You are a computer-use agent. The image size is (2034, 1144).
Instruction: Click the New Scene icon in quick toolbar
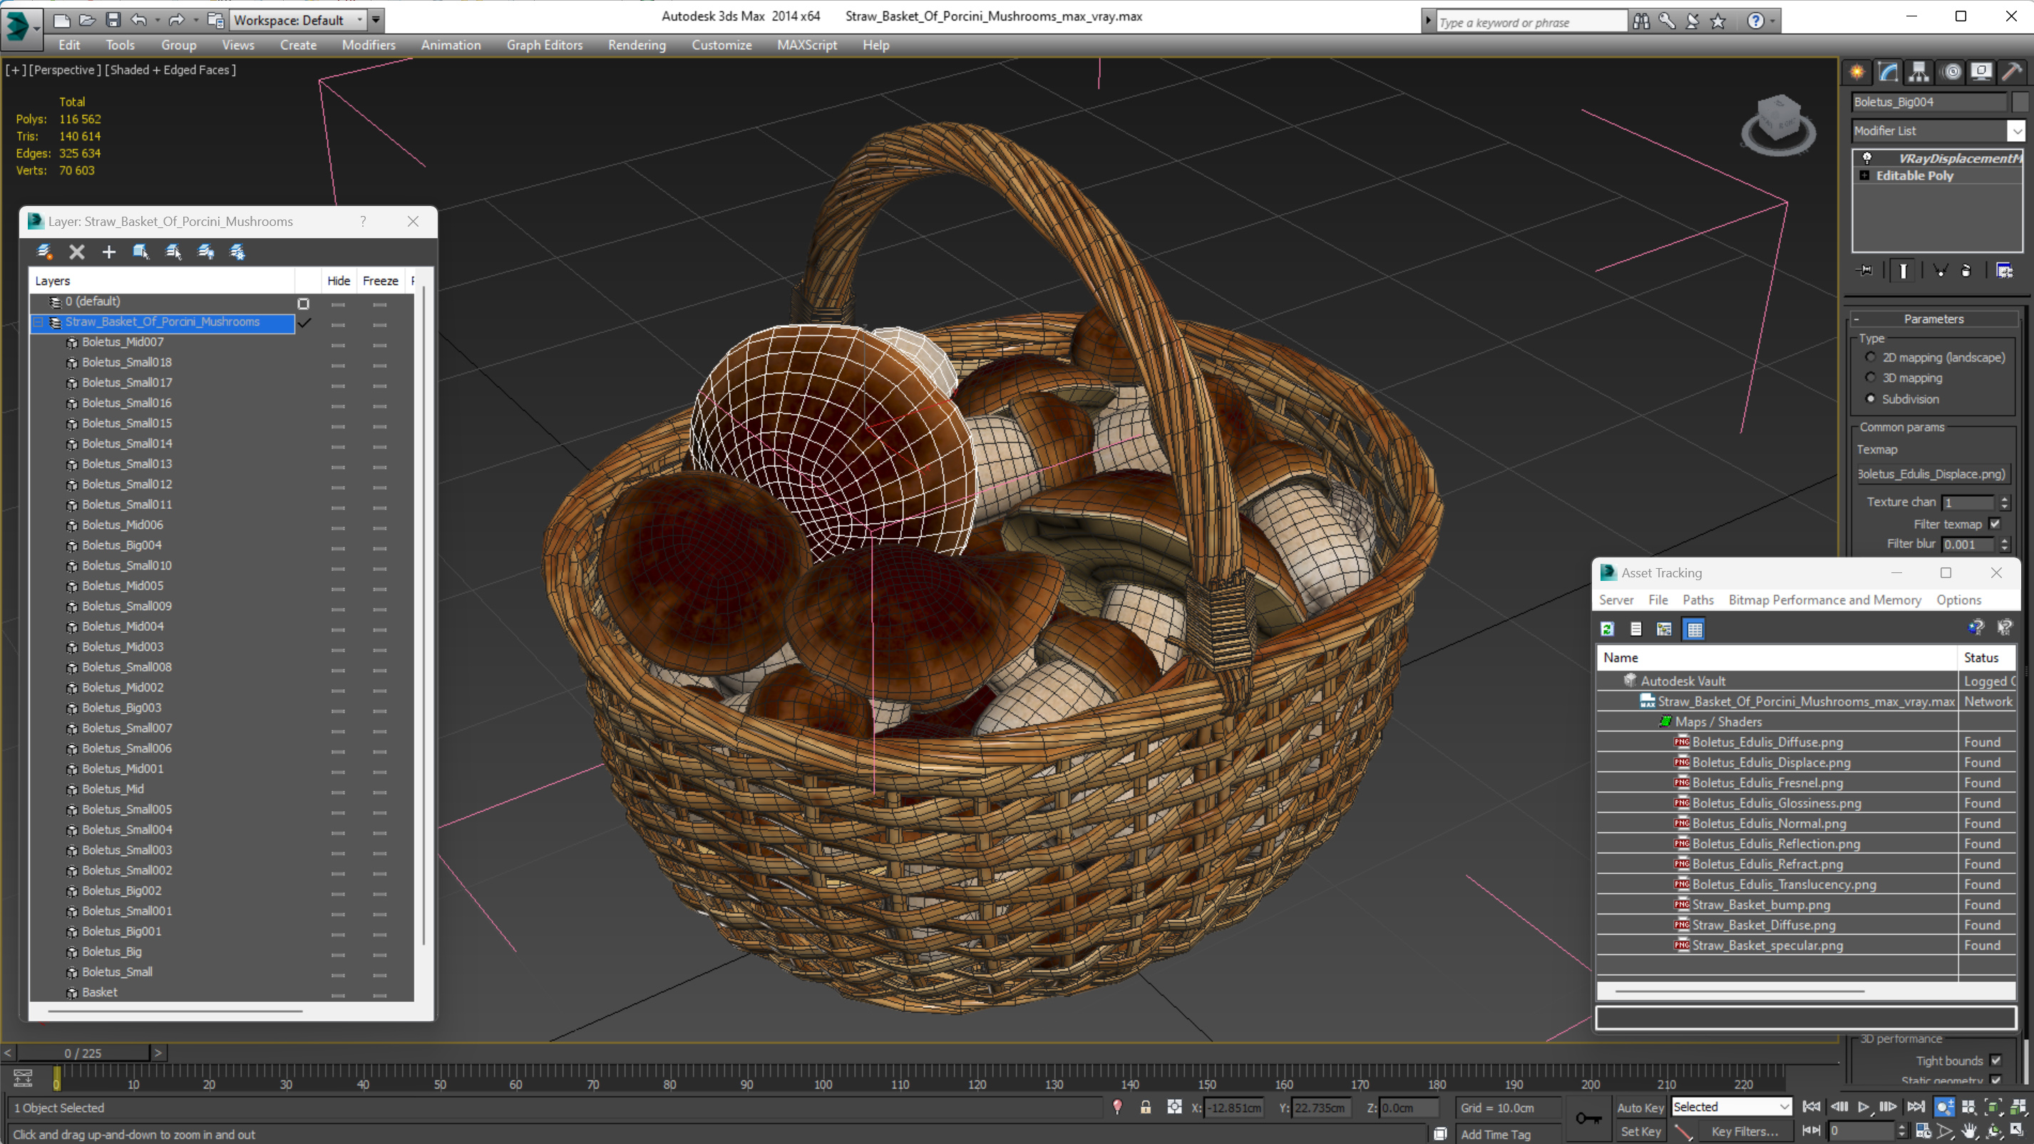point(61,20)
